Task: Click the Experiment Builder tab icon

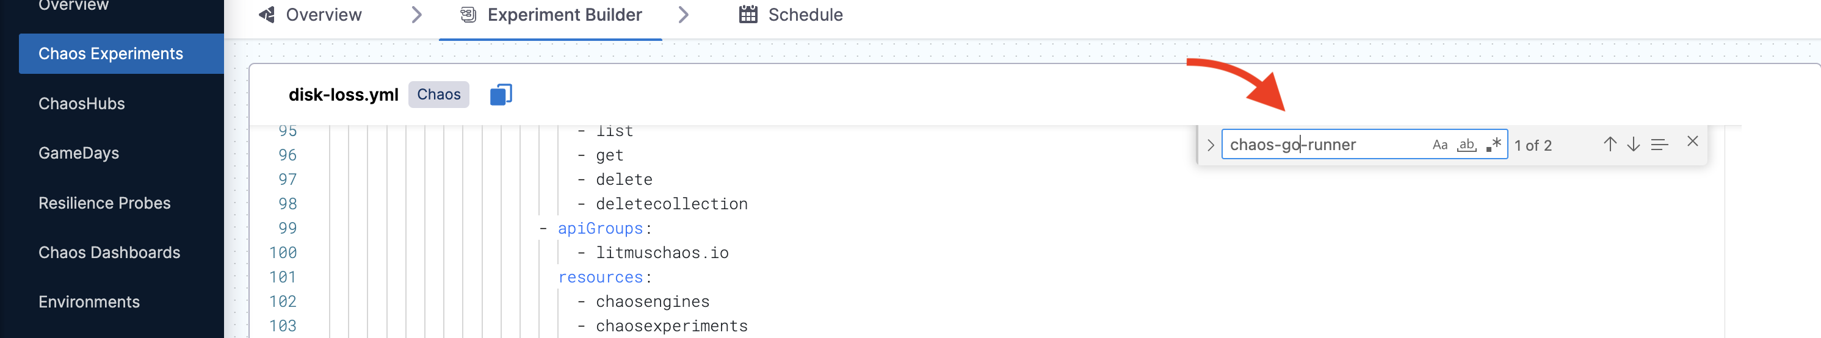Action: click(468, 15)
